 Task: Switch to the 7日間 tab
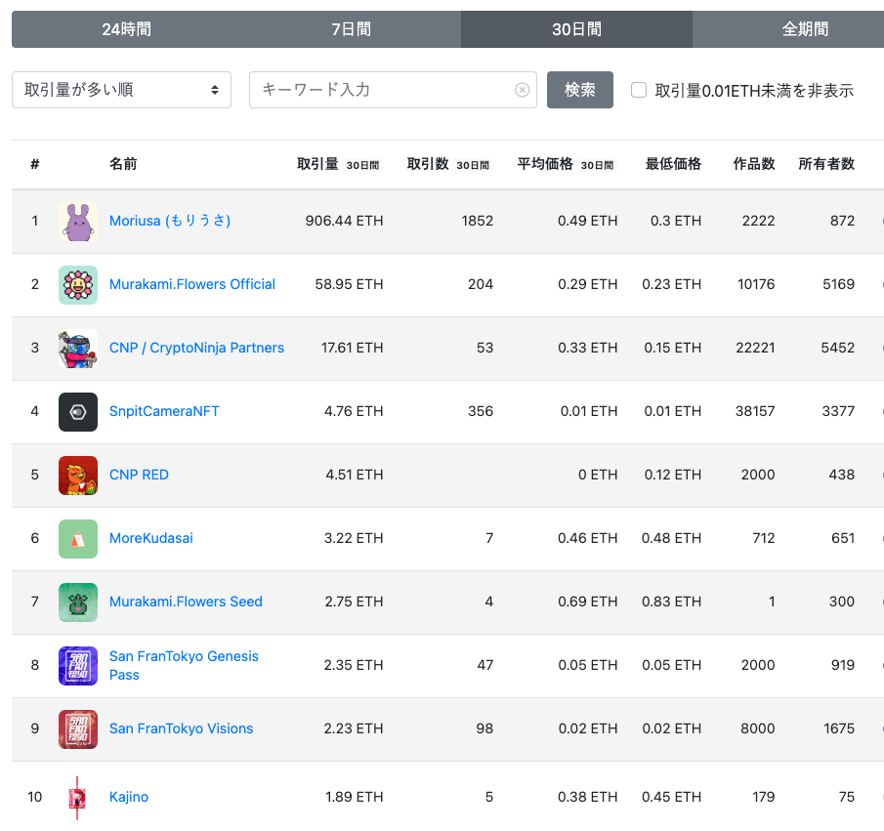tap(351, 29)
